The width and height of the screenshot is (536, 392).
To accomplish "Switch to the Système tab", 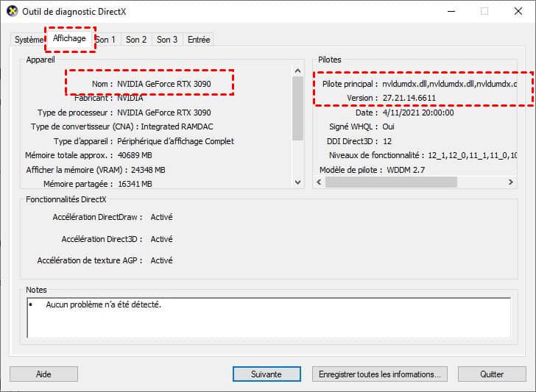I will tap(29, 40).
